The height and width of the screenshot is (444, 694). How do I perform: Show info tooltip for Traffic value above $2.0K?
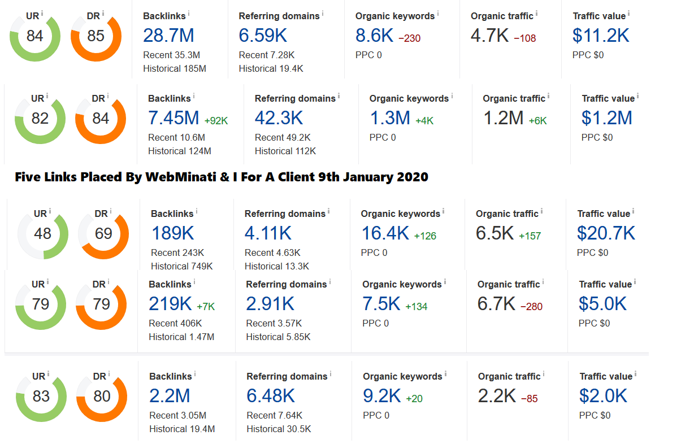pos(635,373)
